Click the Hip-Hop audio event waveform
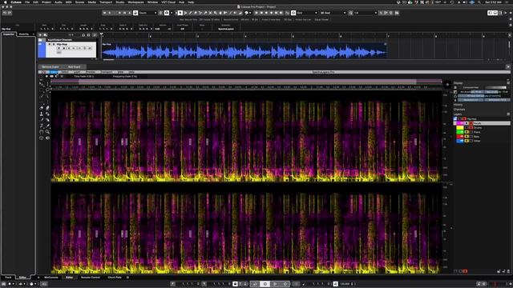 tap(244, 50)
